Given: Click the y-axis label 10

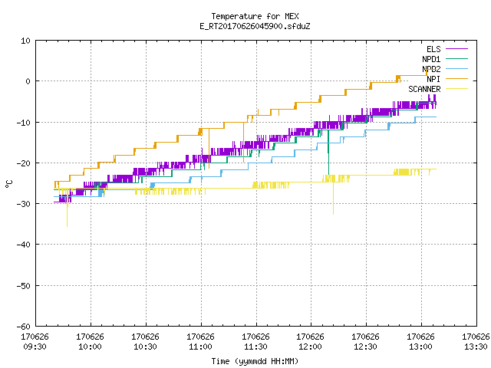Looking at the screenshot, I should pyautogui.click(x=25, y=41).
